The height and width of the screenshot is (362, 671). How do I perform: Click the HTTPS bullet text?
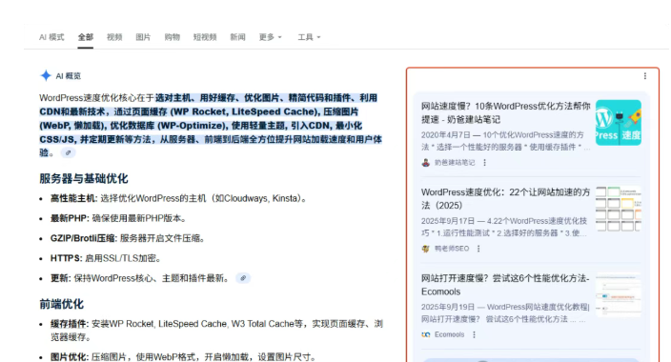[x=106, y=258]
